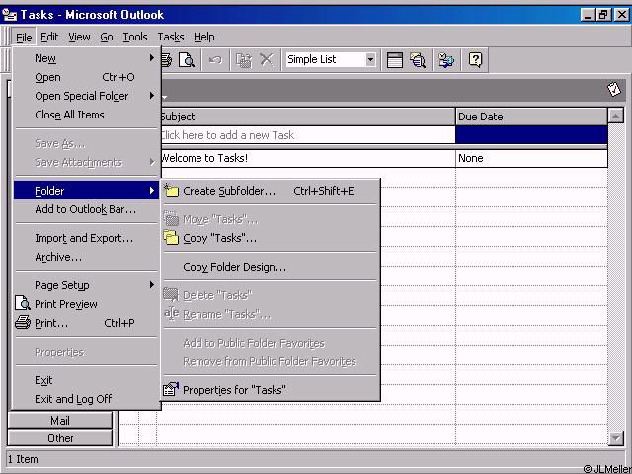Open the Tools menu
Viewport: 632px width, 474px height.
[x=135, y=37]
